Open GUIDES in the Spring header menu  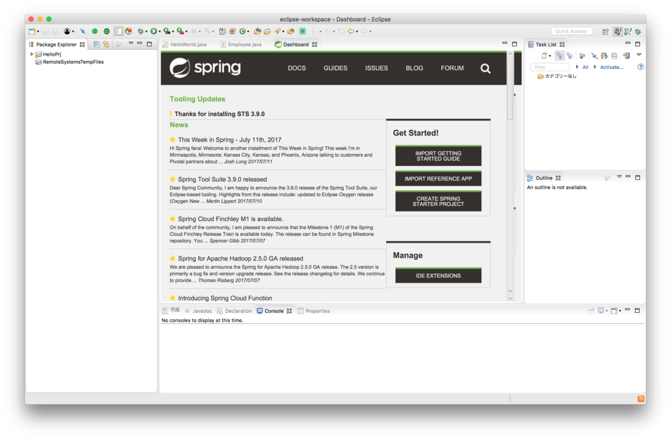tap(335, 68)
